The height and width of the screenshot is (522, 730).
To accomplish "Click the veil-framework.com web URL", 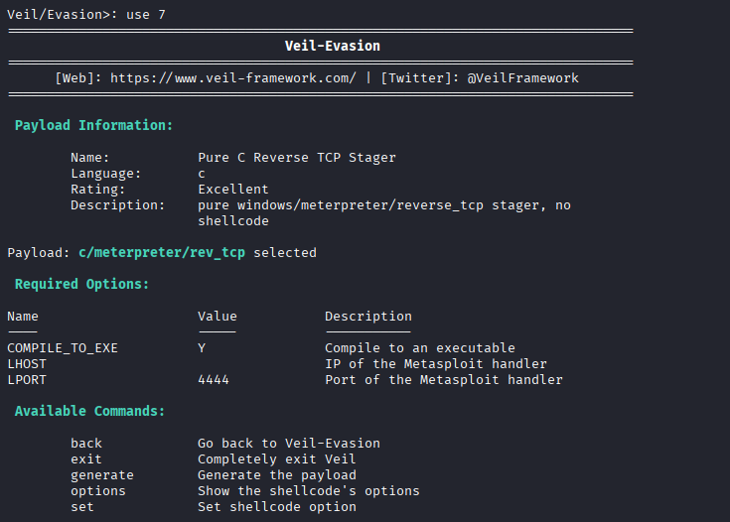I will pyautogui.click(x=233, y=78).
